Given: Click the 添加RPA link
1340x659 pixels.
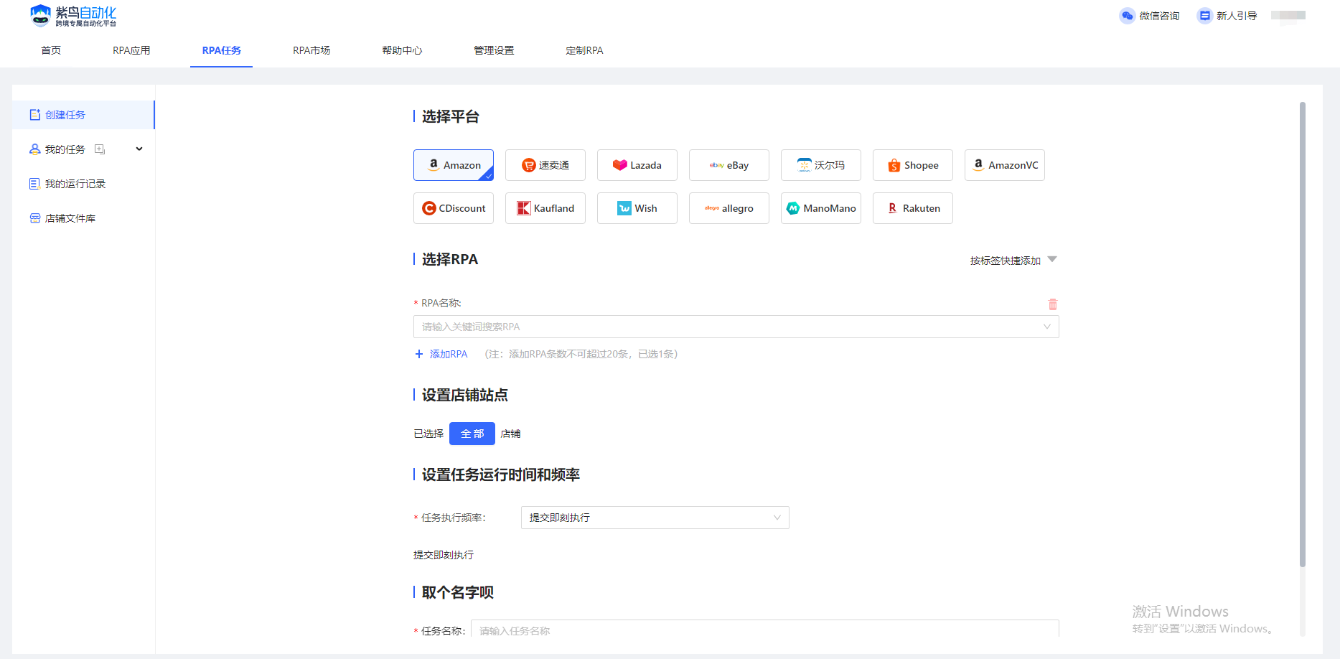Looking at the screenshot, I should (449, 354).
